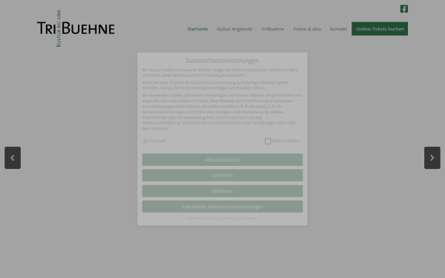
Task: Open the Startseite menu item
Action: pos(197,29)
